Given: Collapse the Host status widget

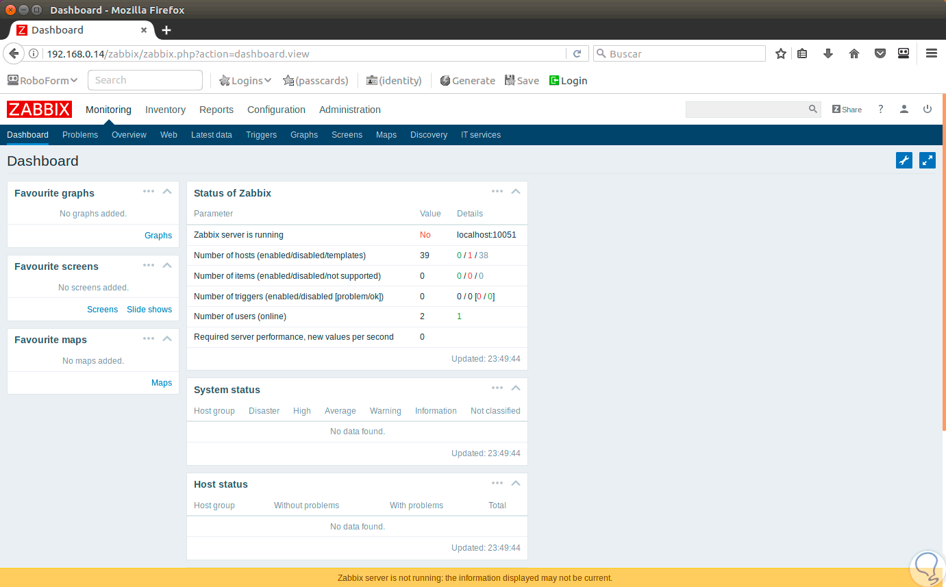Looking at the screenshot, I should (516, 483).
